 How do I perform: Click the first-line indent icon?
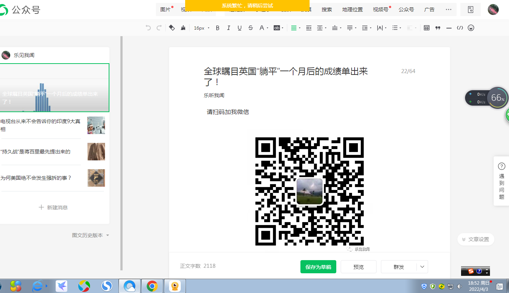pos(309,28)
